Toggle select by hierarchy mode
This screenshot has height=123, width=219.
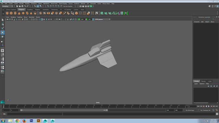[x=35, y=6]
